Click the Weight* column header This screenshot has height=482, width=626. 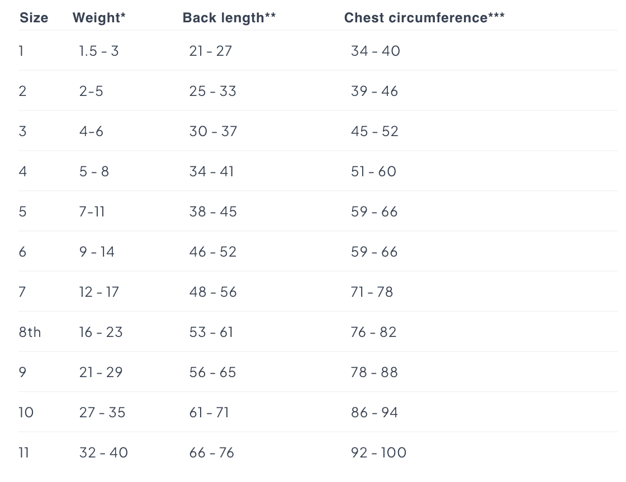[99, 18]
